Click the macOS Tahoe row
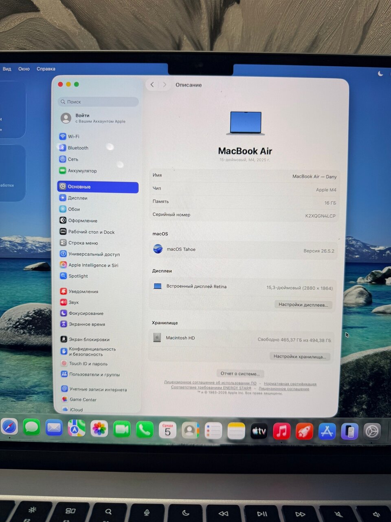 pyautogui.click(x=244, y=250)
